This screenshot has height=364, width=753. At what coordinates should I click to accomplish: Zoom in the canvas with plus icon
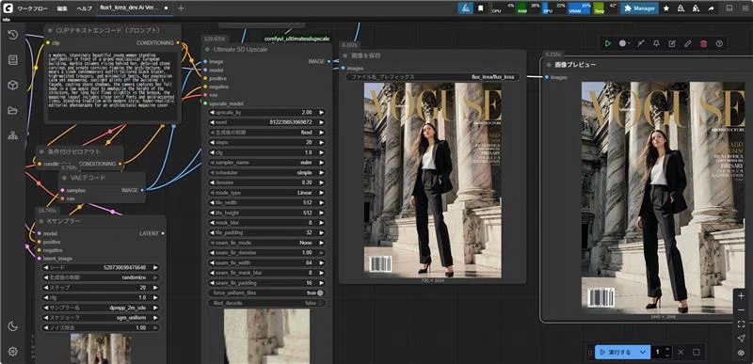tap(741, 296)
